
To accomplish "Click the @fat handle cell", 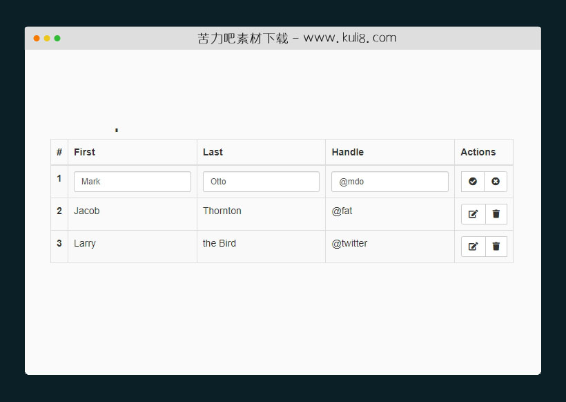I will point(342,211).
